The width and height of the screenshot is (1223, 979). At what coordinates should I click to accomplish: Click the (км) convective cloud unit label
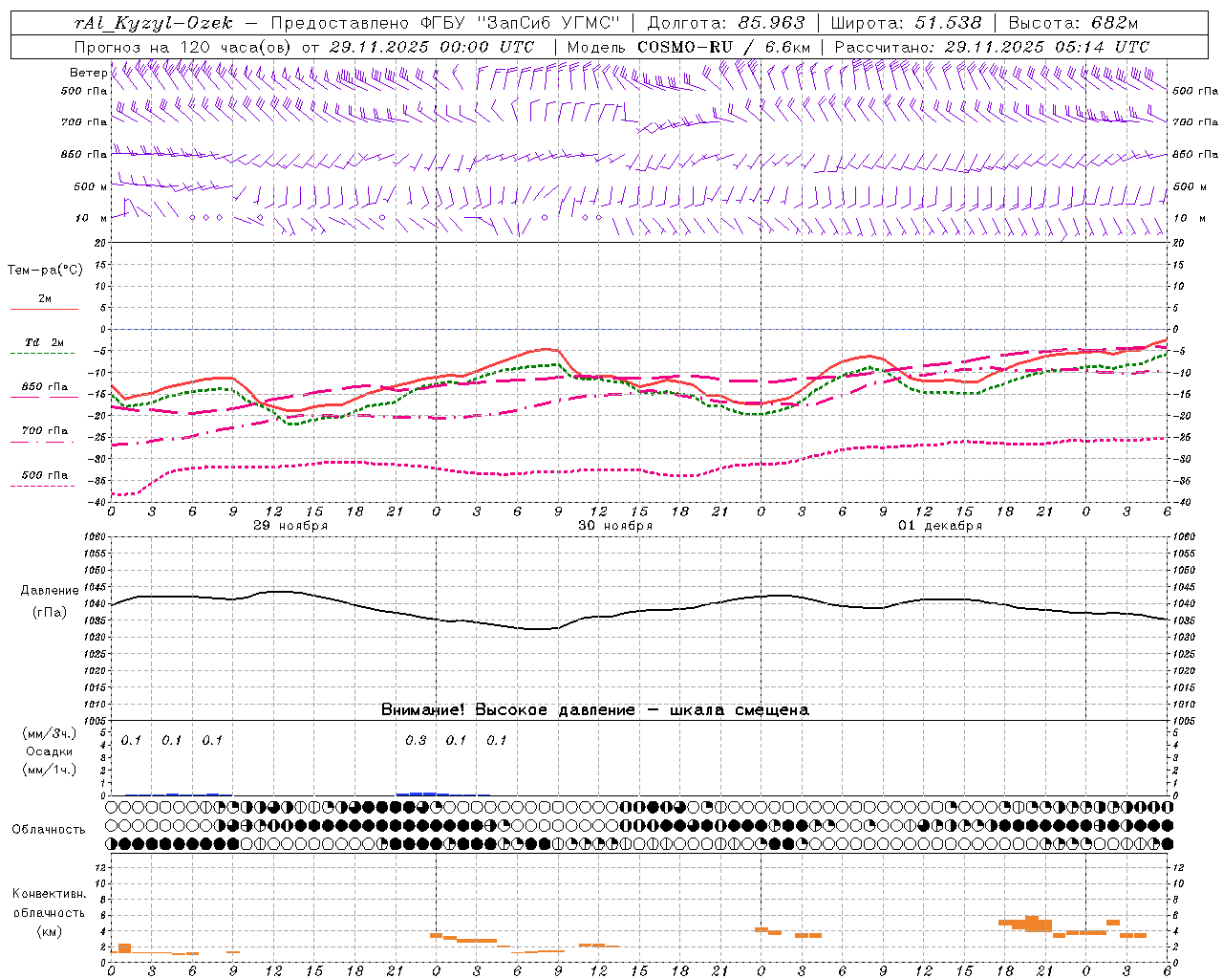[49, 931]
